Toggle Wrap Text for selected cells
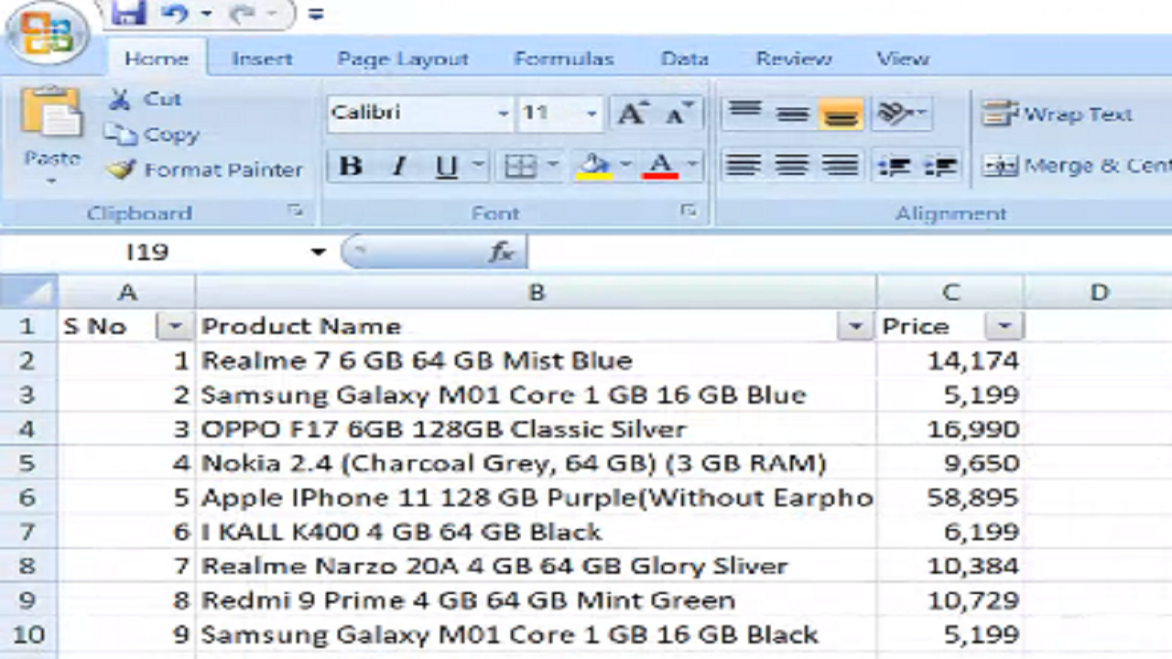The image size is (1172, 659). 1058,114
